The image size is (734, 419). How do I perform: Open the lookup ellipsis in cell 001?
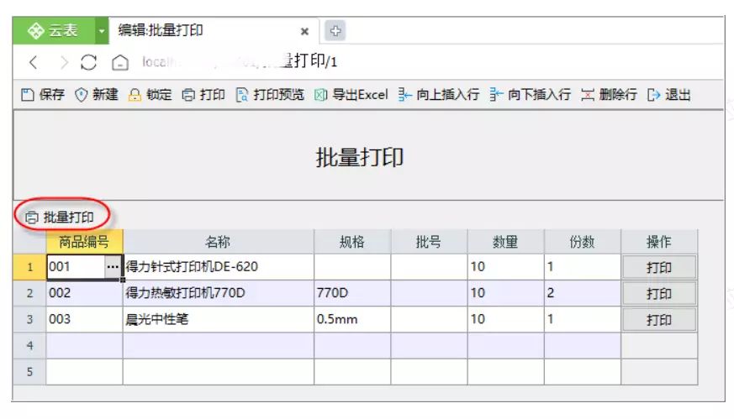click(113, 267)
